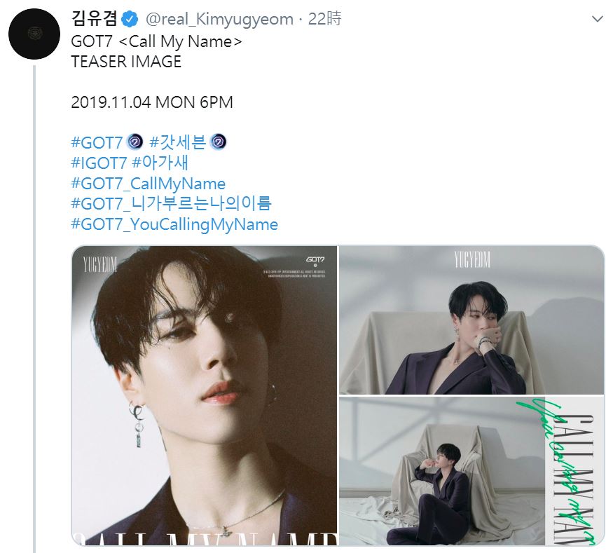Click the emoji icon after #GOT7
Viewport: 613px width, 553px height.
tap(135, 142)
